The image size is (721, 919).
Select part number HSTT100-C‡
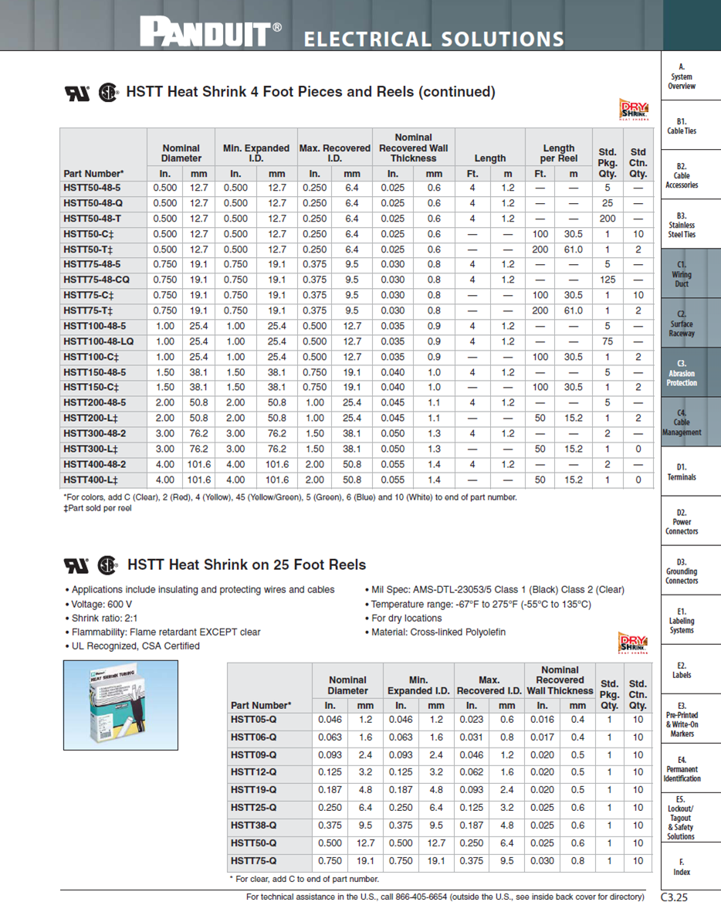[x=91, y=357]
